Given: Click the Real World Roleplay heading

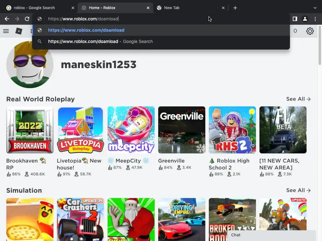Looking at the screenshot, I should [x=41, y=99].
